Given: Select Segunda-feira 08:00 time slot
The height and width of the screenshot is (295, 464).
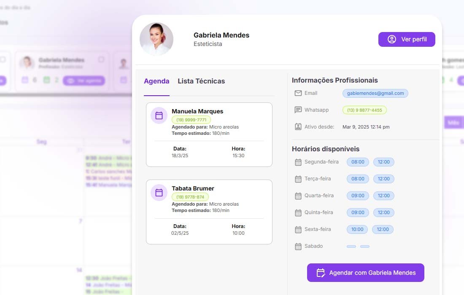Looking at the screenshot, I should tap(358, 162).
